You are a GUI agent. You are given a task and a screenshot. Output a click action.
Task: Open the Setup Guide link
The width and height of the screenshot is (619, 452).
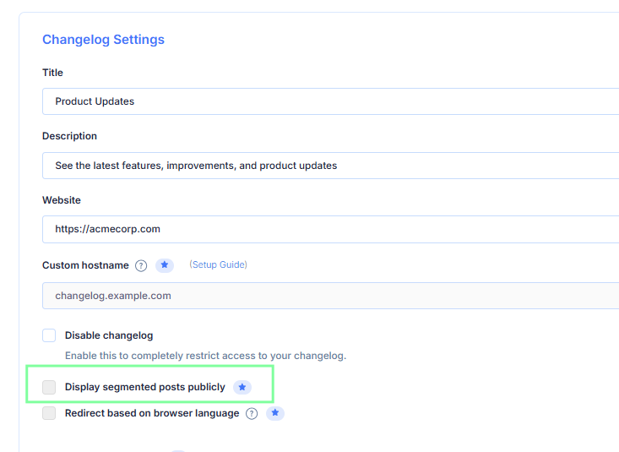(218, 264)
